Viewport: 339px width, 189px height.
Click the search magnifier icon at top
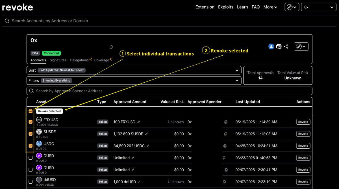pyautogui.click(x=7, y=21)
